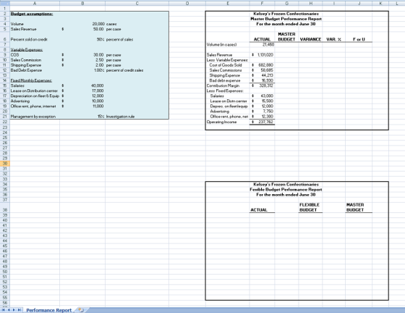Screen dimensions: 405x313
Task: Select the '20,000' volume cases cell
Action: point(98,24)
